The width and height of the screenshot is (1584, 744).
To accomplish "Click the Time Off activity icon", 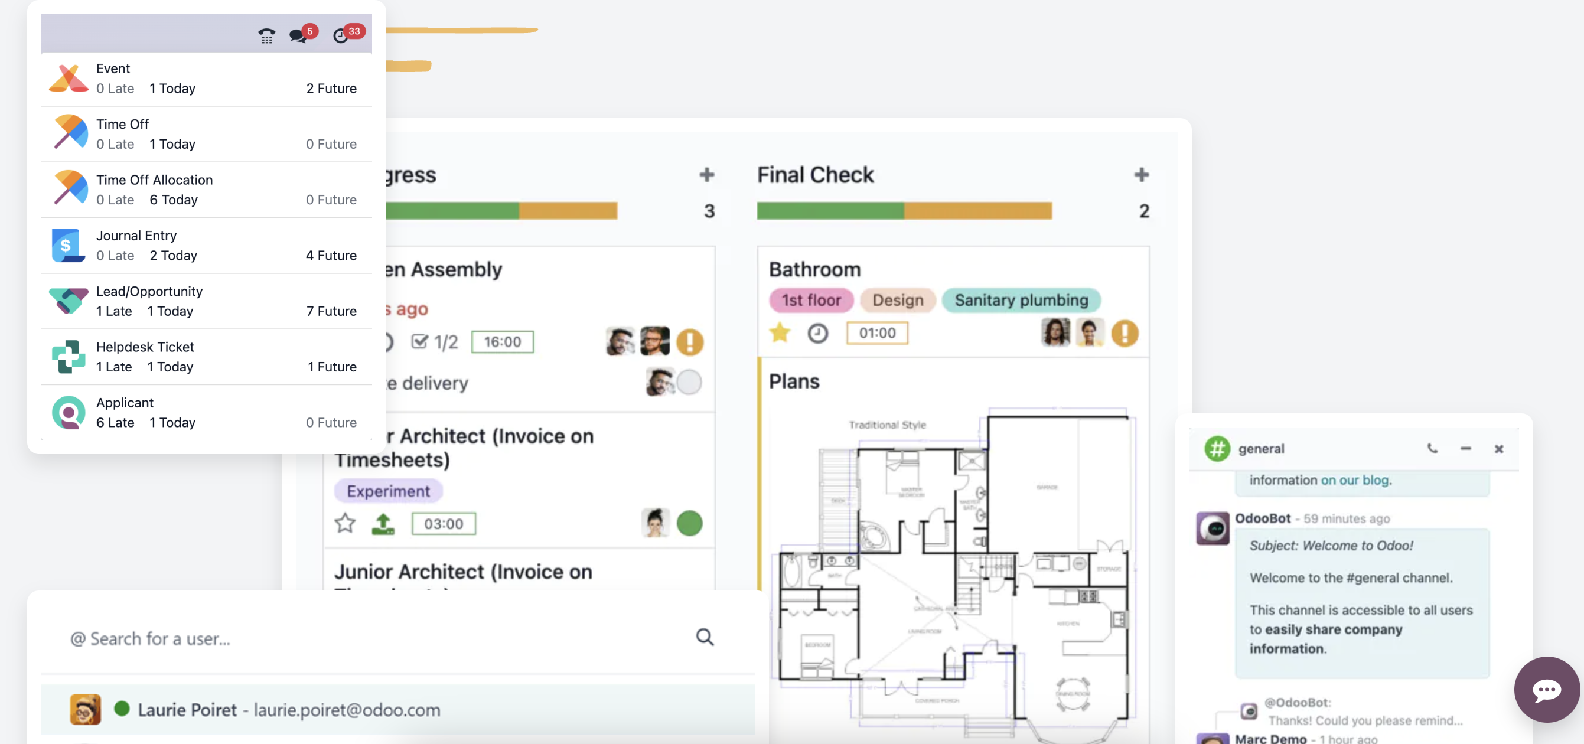I will coord(66,132).
